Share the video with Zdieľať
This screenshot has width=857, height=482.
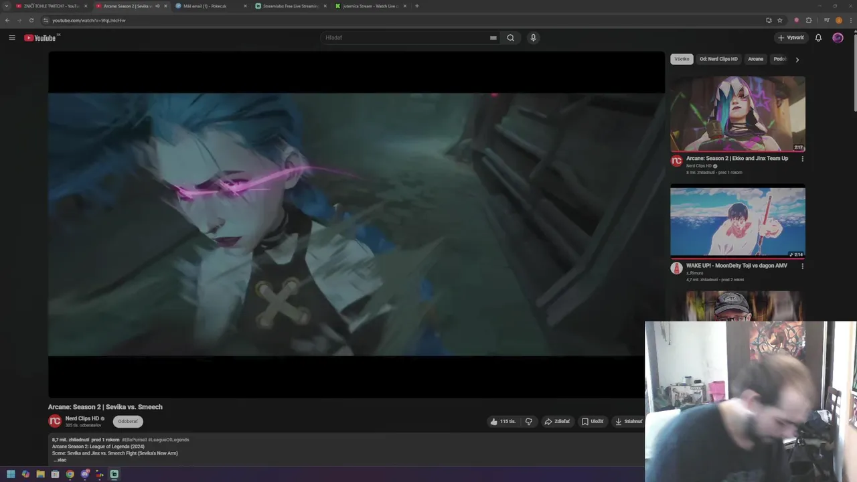pyautogui.click(x=557, y=421)
